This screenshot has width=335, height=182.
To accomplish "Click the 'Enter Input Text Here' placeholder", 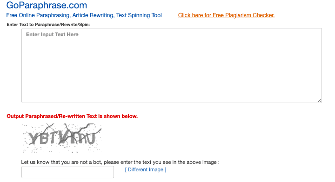I will pos(52,34).
